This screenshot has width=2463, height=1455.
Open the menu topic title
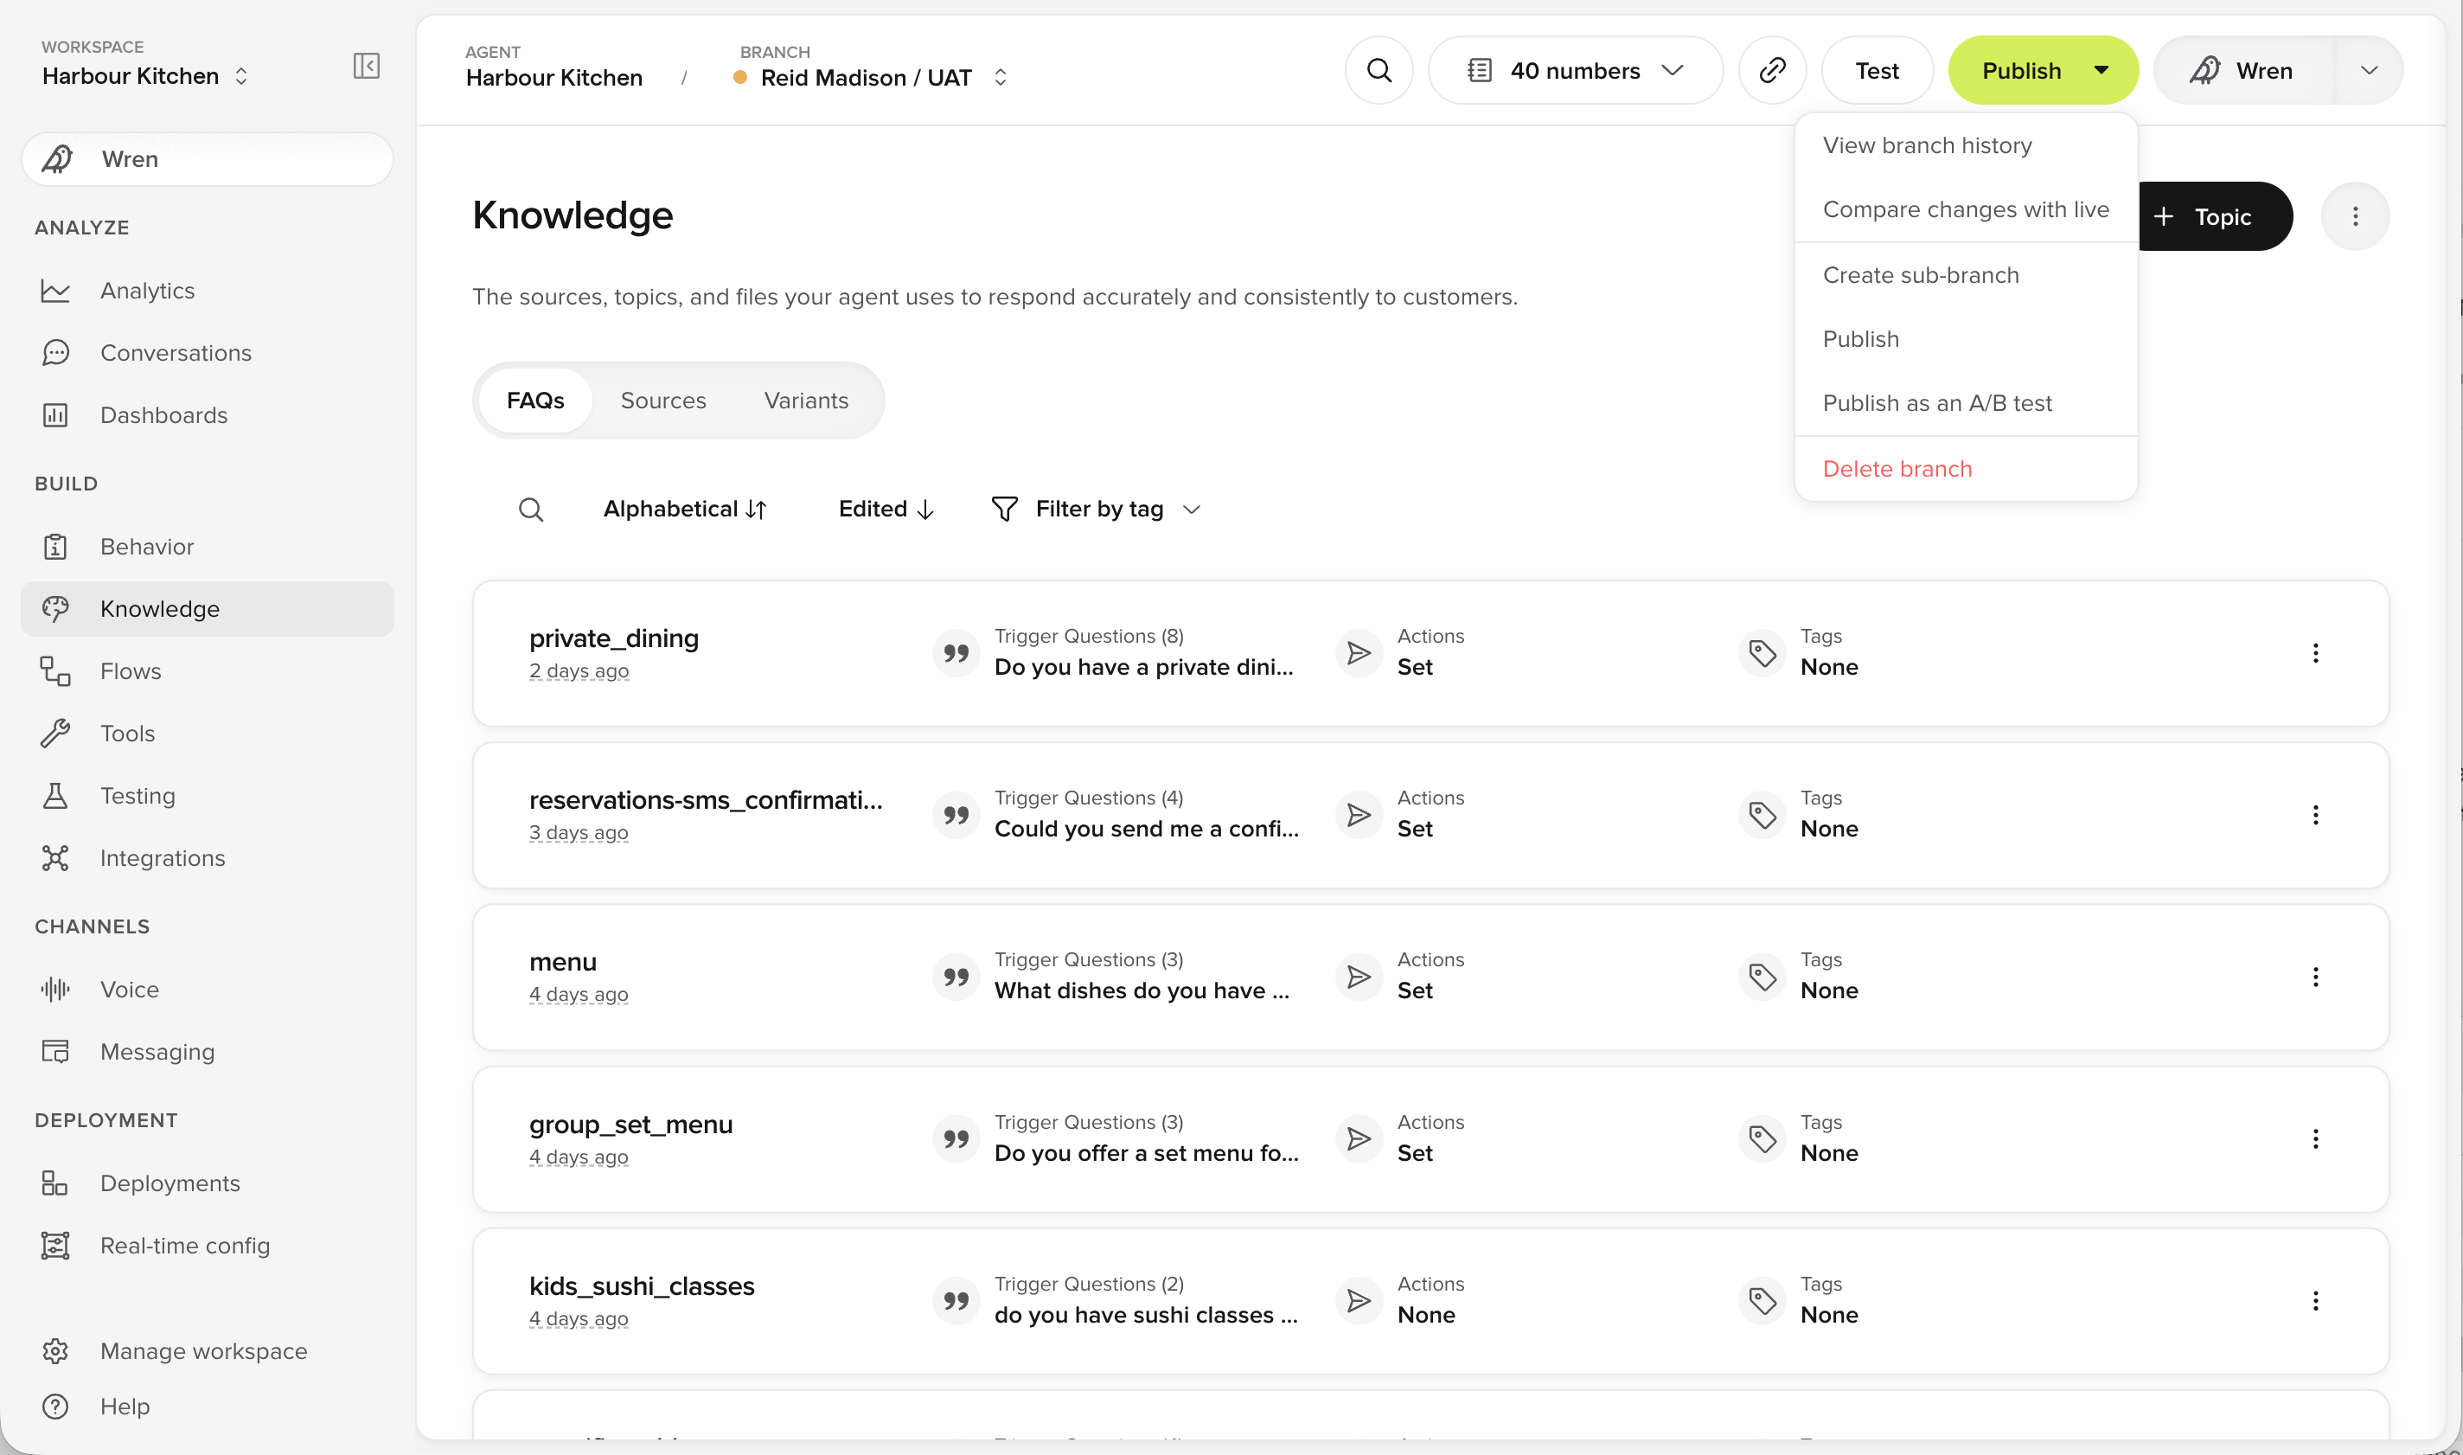(x=563, y=962)
